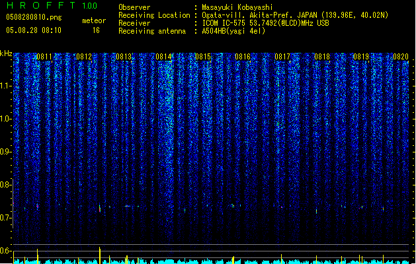Image resolution: width=416 pixels, height=264 pixels.
Task: Click the 0.9 frequency axis label
Action: click(5, 152)
